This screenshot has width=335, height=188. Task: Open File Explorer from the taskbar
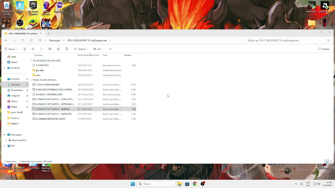179,184
